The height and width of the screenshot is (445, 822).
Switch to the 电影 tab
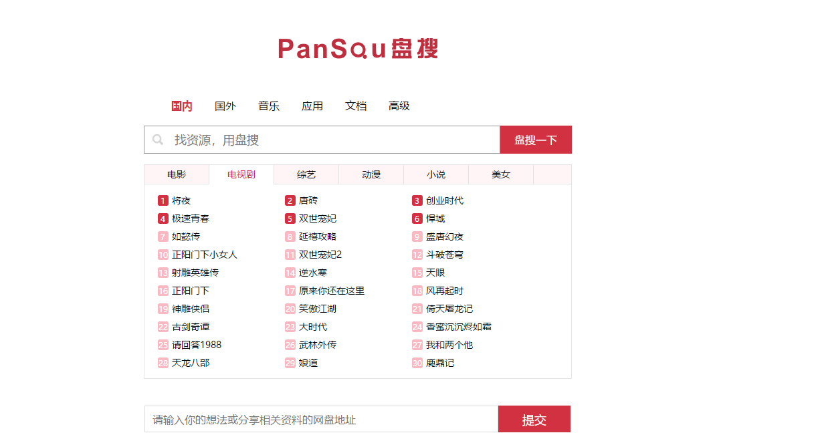[177, 174]
